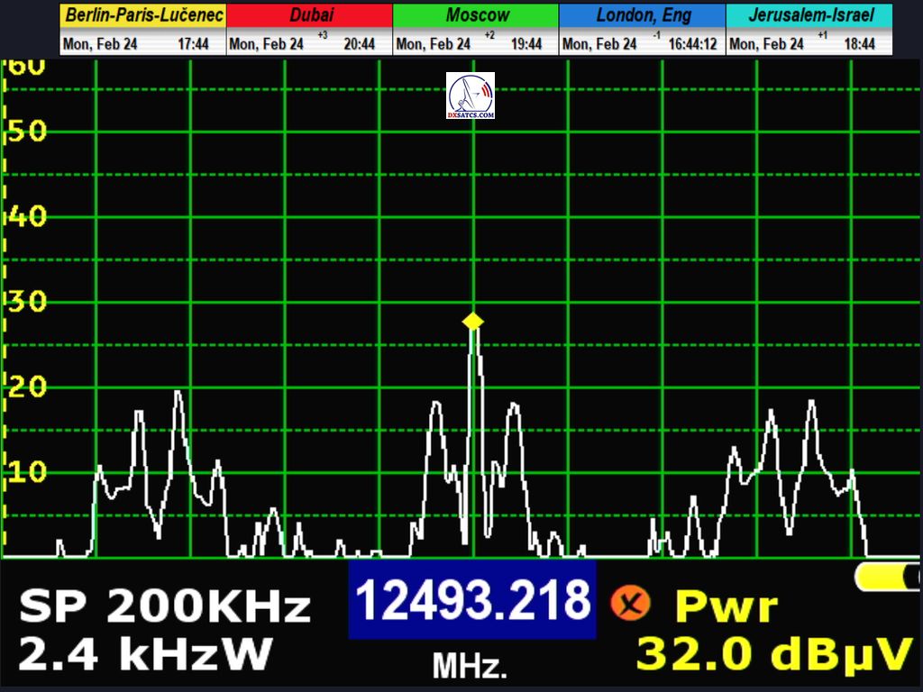Click the MHz. unit label

click(x=471, y=667)
